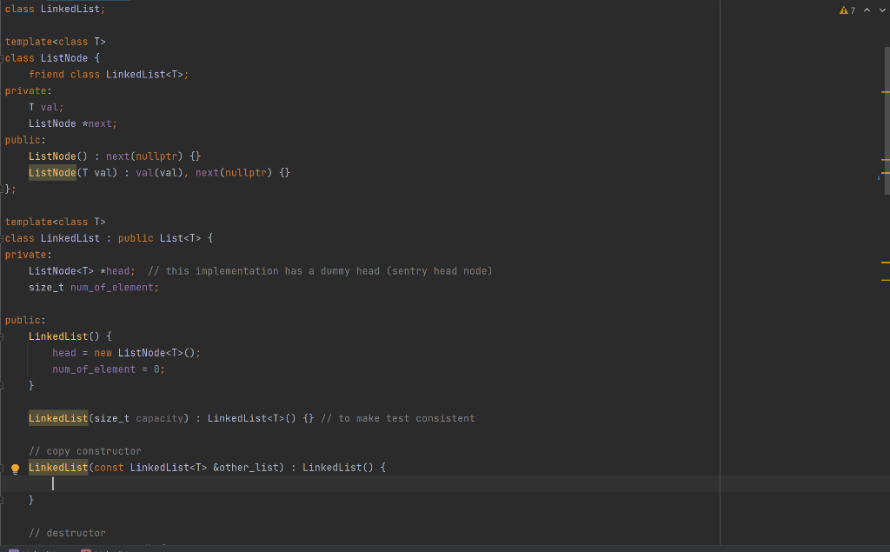Click the warning triangle icon top right
The image size is (890, 552).
pos(843,9)
